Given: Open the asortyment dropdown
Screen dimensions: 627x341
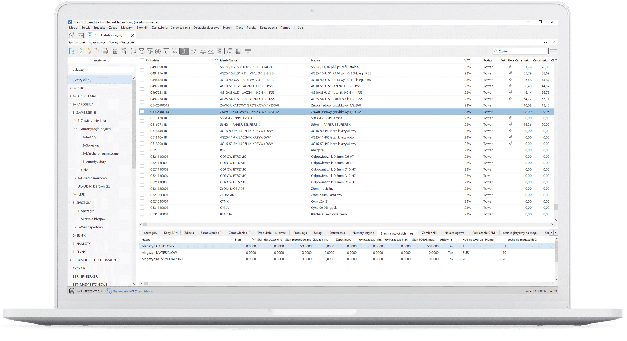Looking at the screenshot, I should click(132, 61).
